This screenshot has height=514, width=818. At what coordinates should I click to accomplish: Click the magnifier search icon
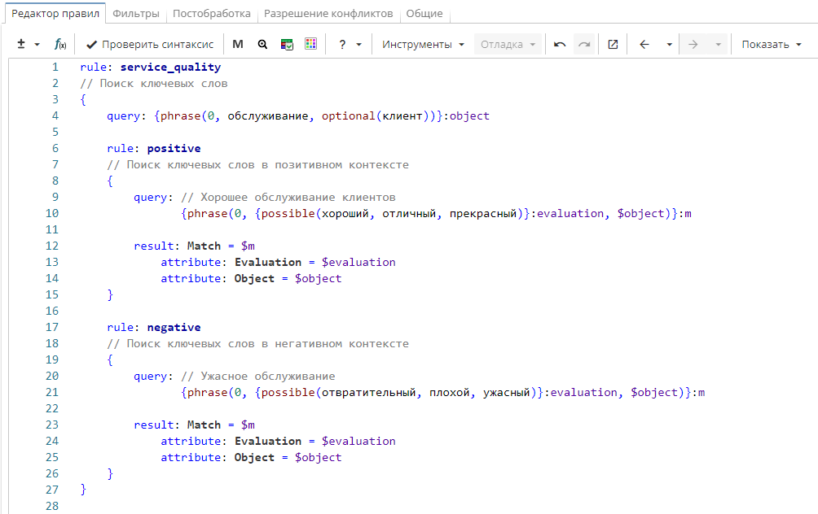(x=262, y=44)
